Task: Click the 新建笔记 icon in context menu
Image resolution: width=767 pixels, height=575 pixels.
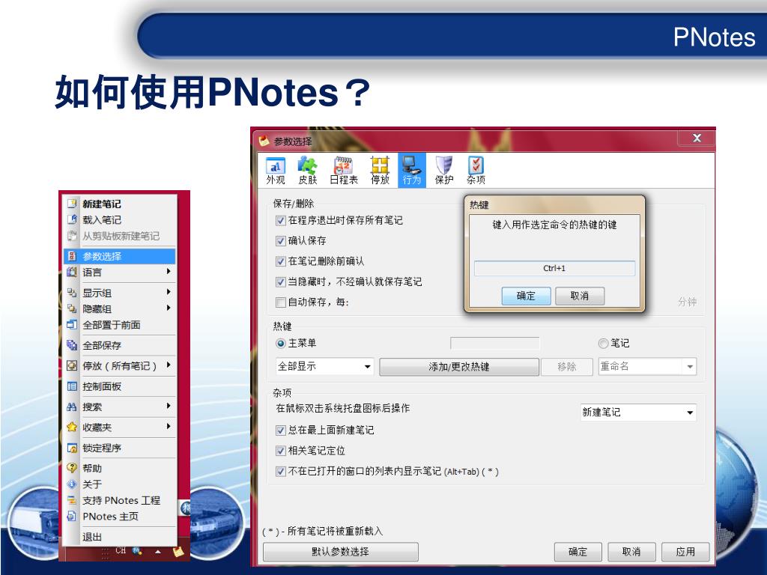Action: 72,204
